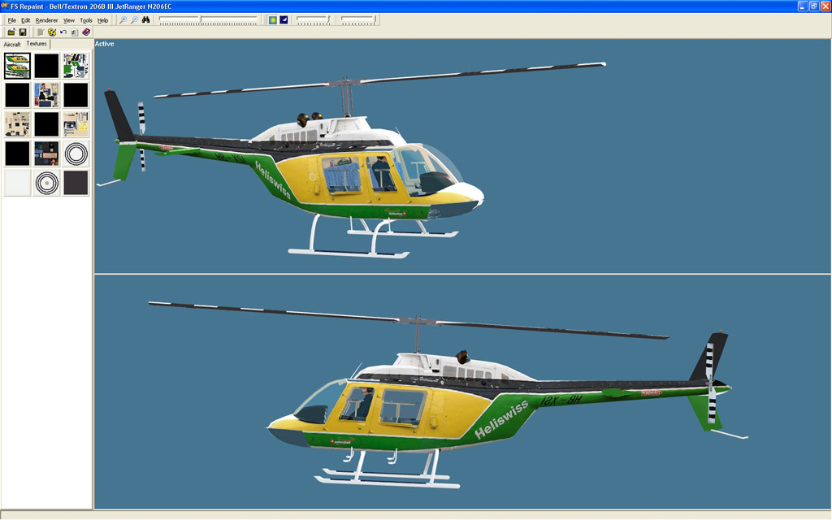The width and height of the screenshot is (832, 520).
Task: Select the Textures tab
Action: pyautogui.click(x=37, y=44)
